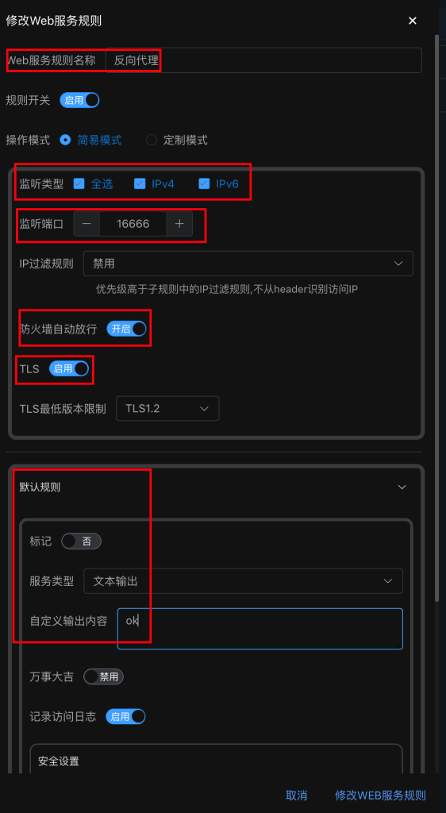The width and height of the screenshot is (446, 813).
Task: Enable the 万事大吉 switch
Action: (104, 676)
